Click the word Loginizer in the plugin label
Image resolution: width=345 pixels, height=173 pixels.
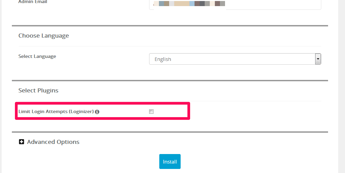click(x=81, y=111)
